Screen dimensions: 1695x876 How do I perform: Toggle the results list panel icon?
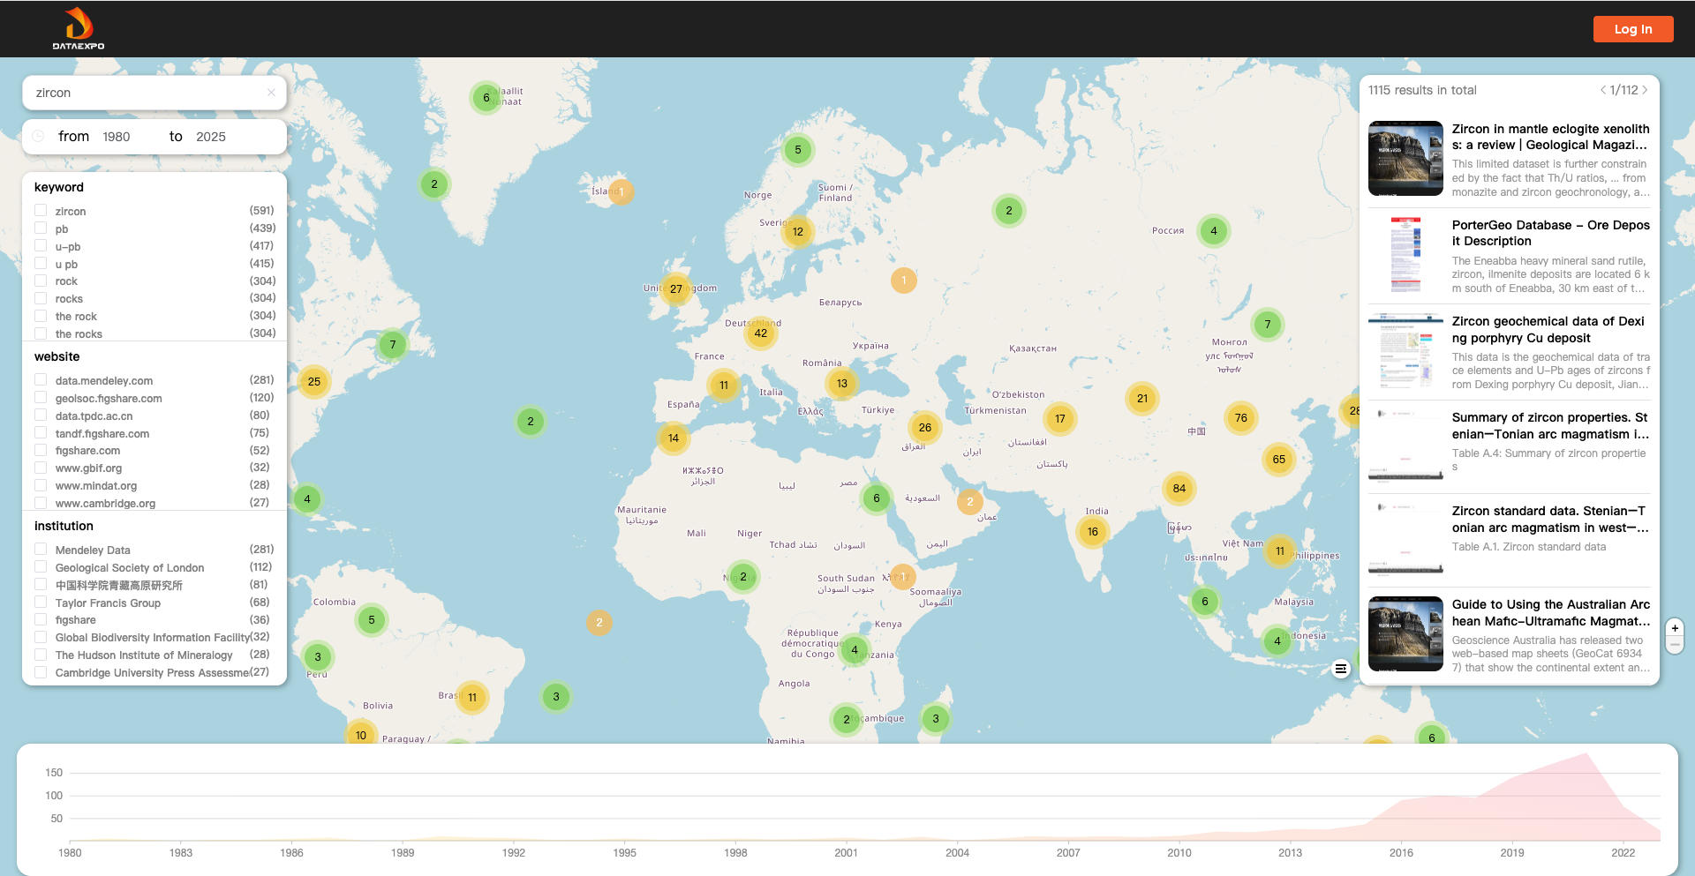tap(1340, 669)
